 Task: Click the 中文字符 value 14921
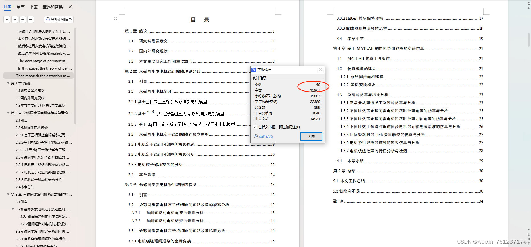pyautogui.click(x=315, y=119)
